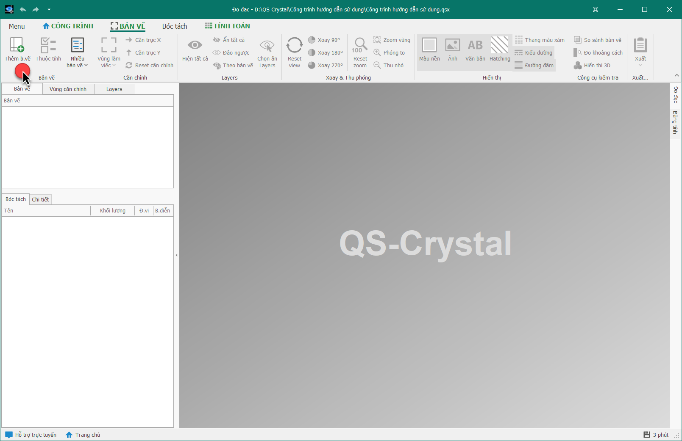Select Căn trục Y alignment
This screenshot has width=682, height=441.
pos(143,52)
